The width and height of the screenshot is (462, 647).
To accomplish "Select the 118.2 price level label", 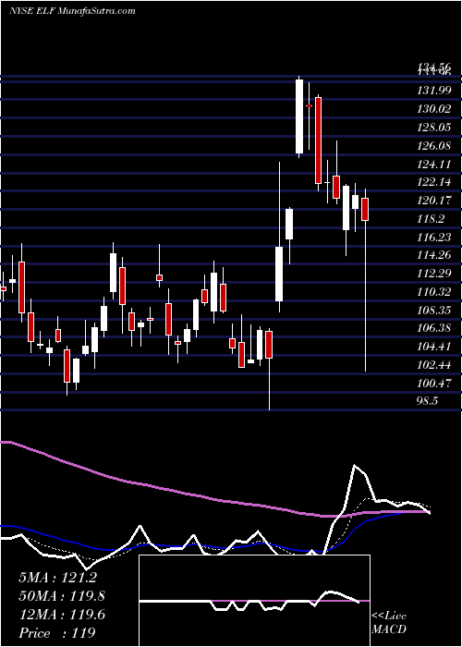I will [431, 219].
